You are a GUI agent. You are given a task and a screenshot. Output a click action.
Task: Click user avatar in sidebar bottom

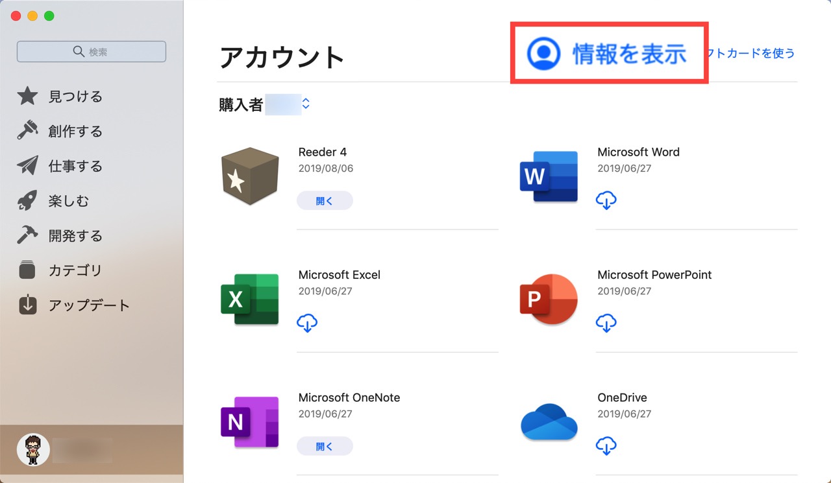(33, 449)
